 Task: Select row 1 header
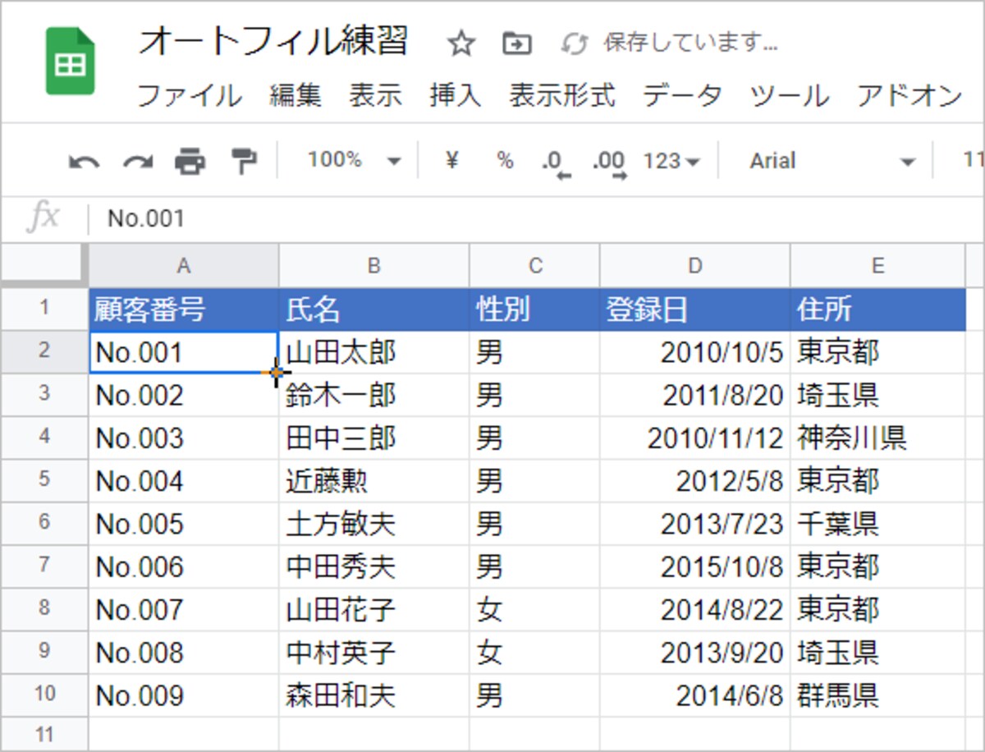click(x=44, y=309)
